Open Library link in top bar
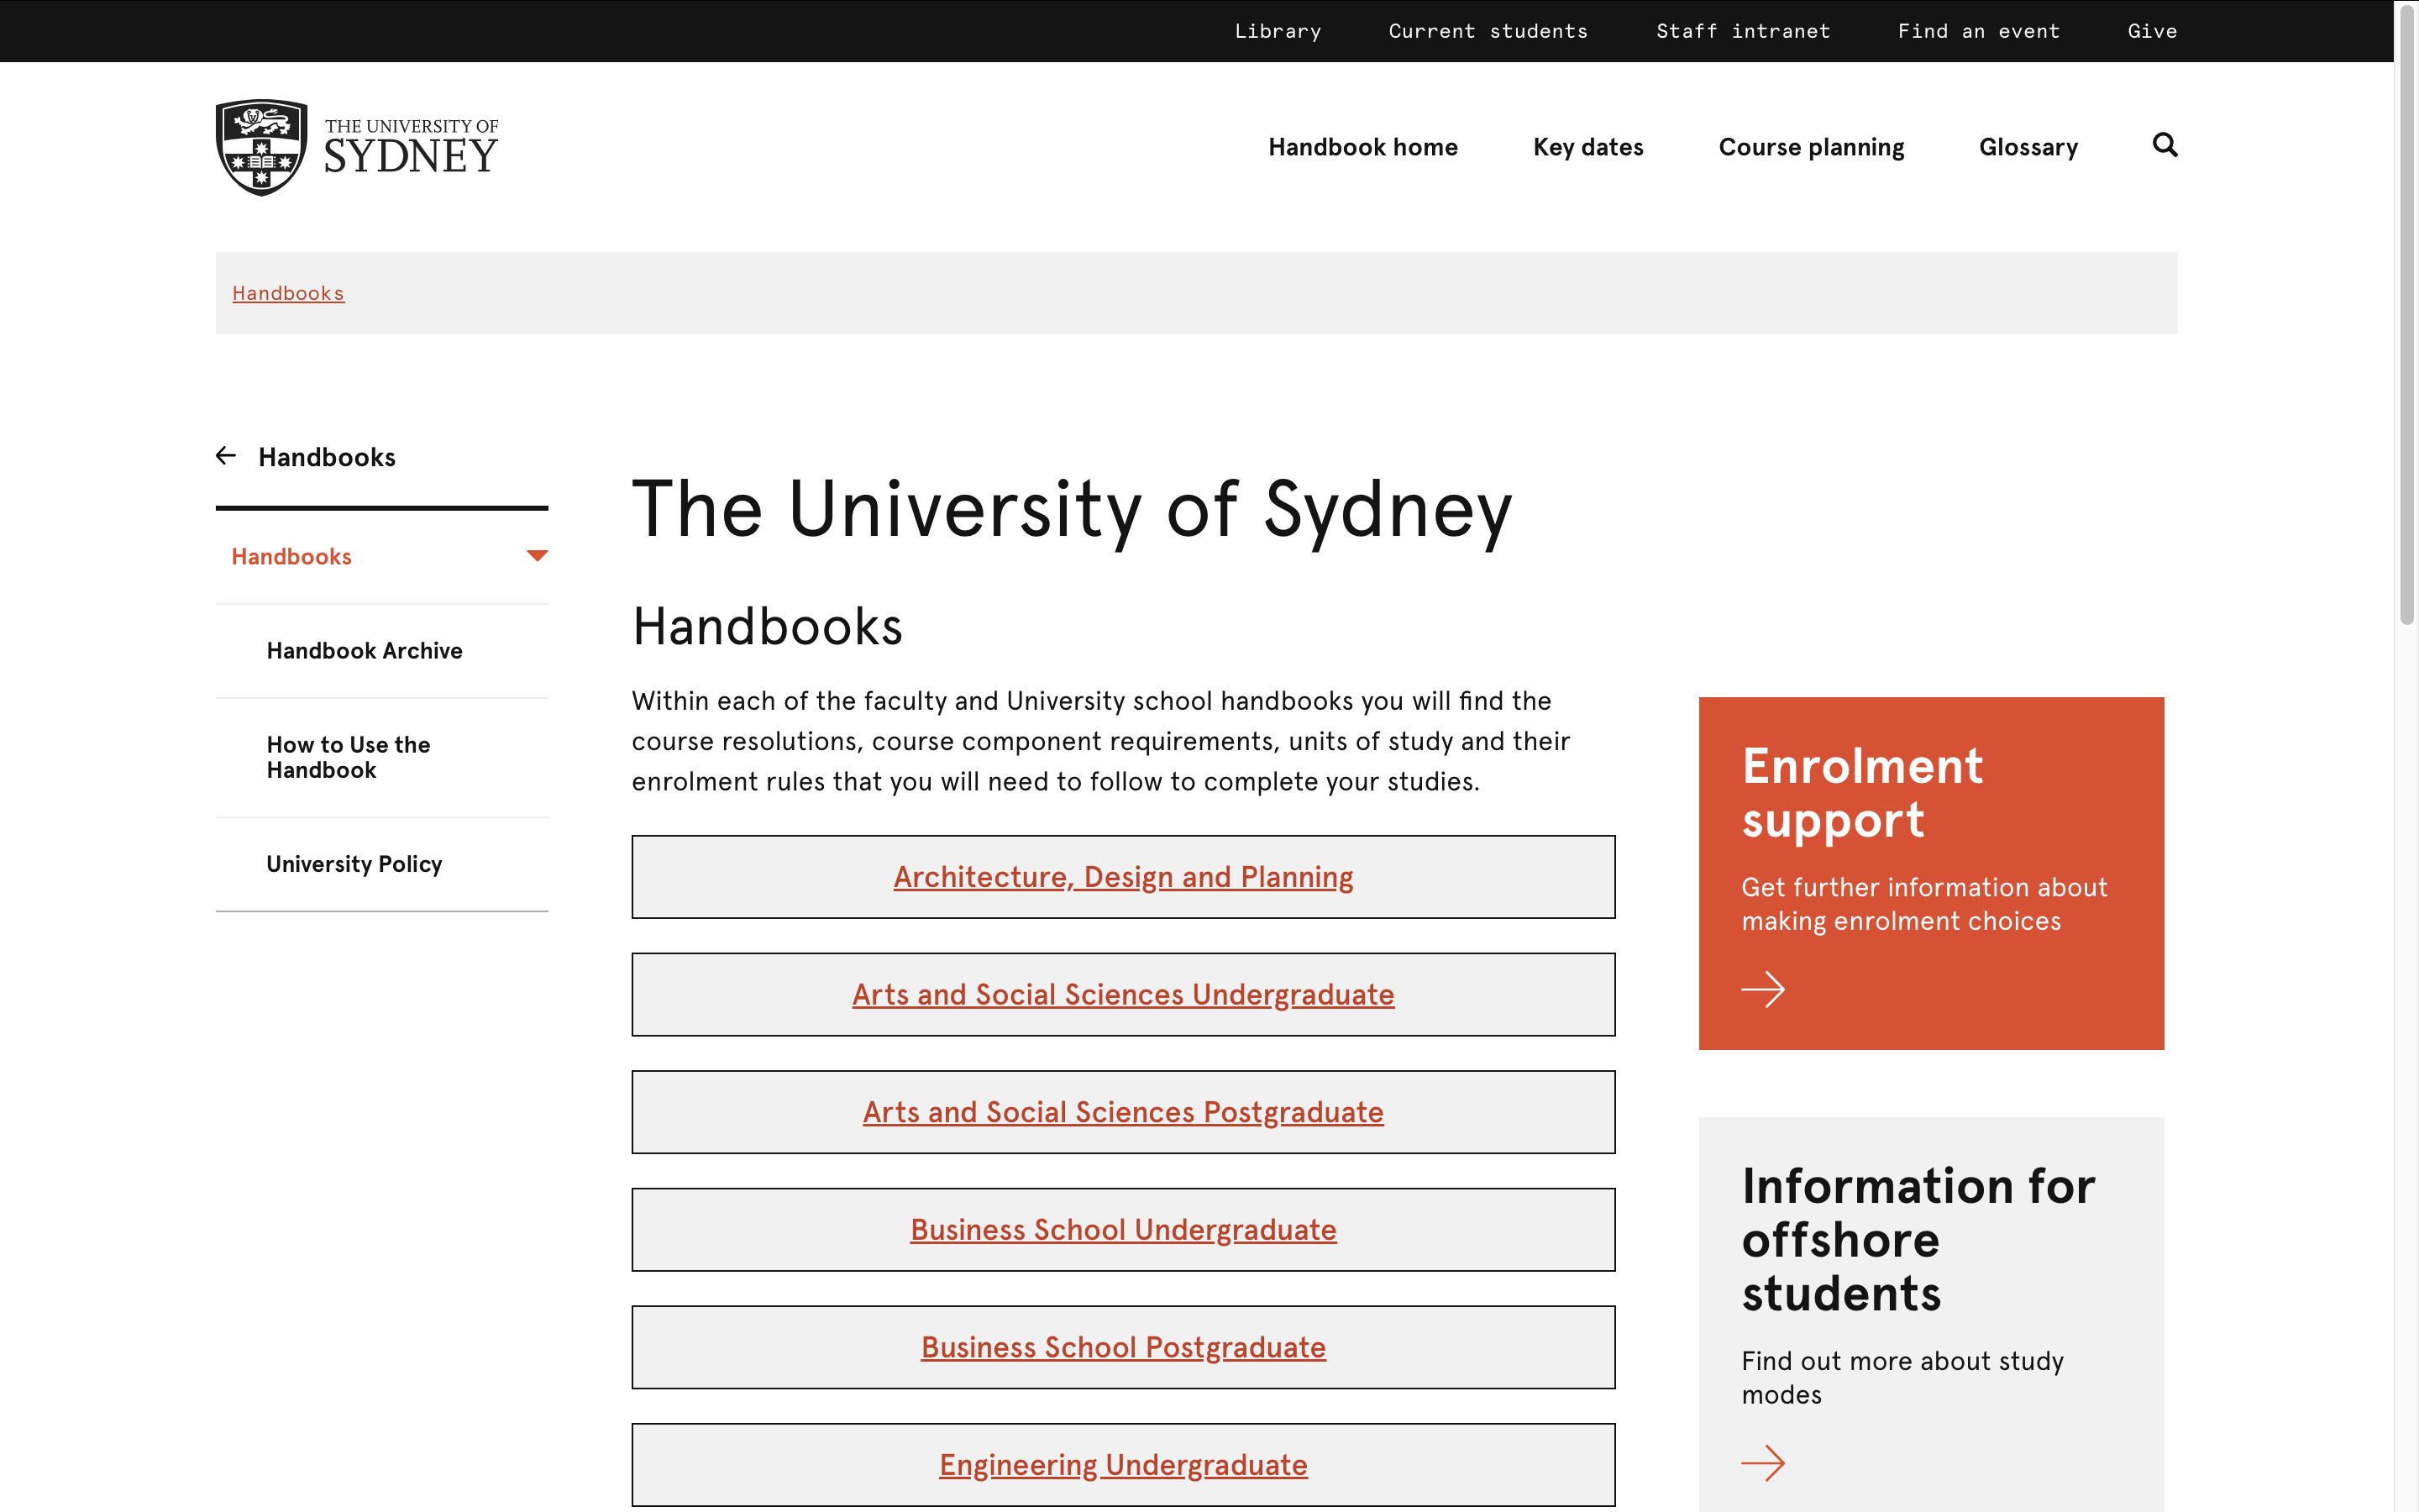Screen dimensions: 2419x1512 (x=1278, y=31)
